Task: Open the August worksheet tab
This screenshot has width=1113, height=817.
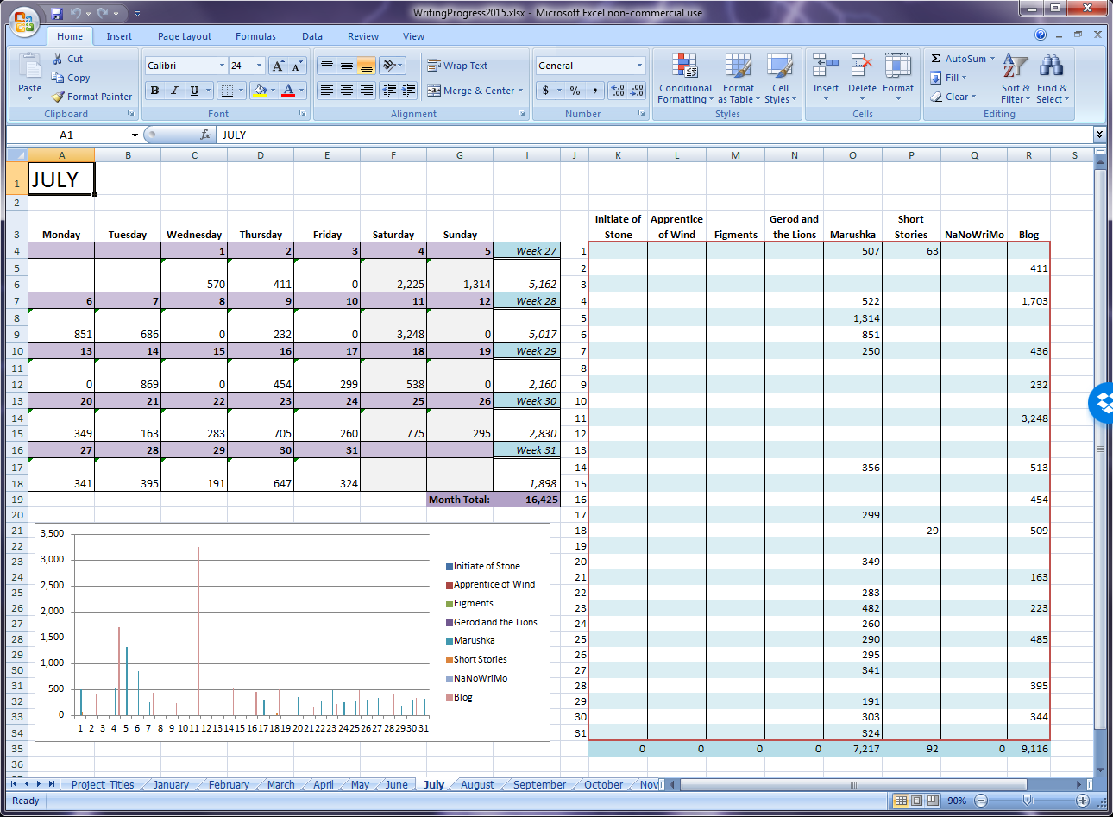Action: 477,784
